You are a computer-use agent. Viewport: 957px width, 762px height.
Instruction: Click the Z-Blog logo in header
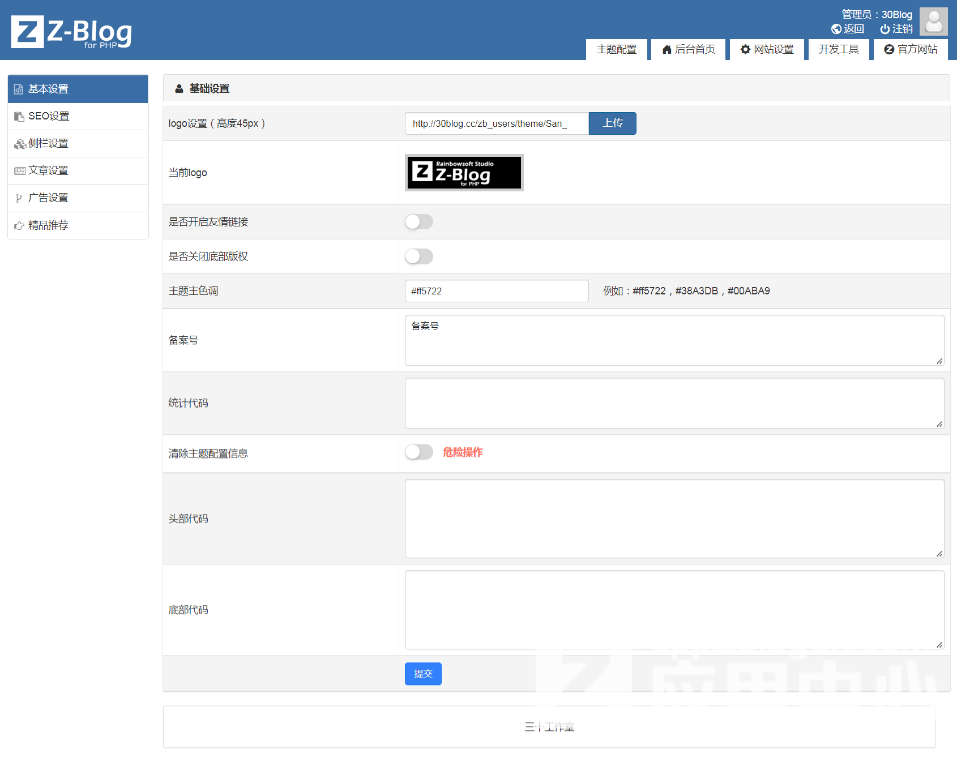(x=71, y=32)
